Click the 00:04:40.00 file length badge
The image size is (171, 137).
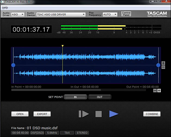(x=20, y=133)
